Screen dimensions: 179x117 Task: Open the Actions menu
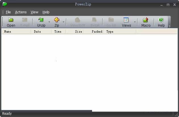tap(21, 12)
